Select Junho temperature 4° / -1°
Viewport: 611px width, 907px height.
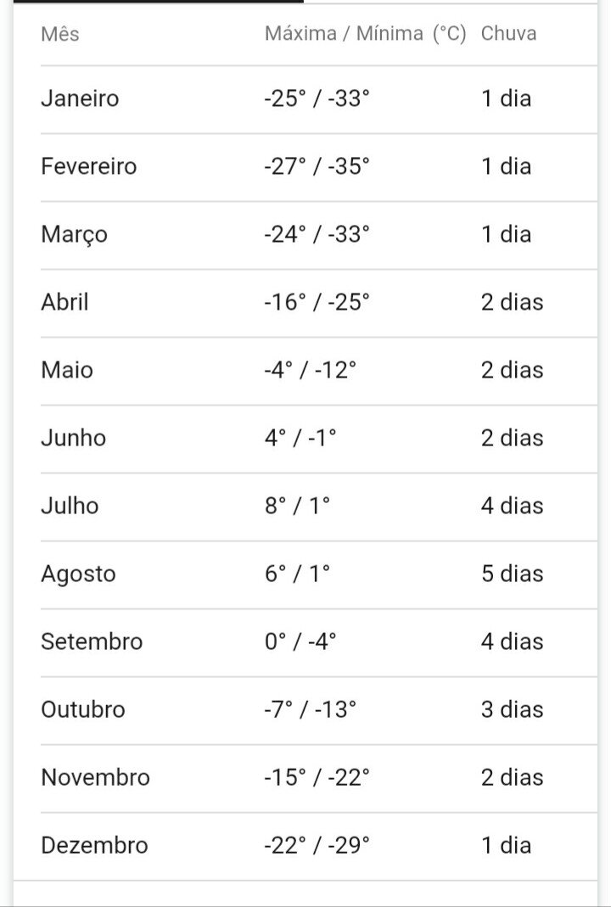300,438
